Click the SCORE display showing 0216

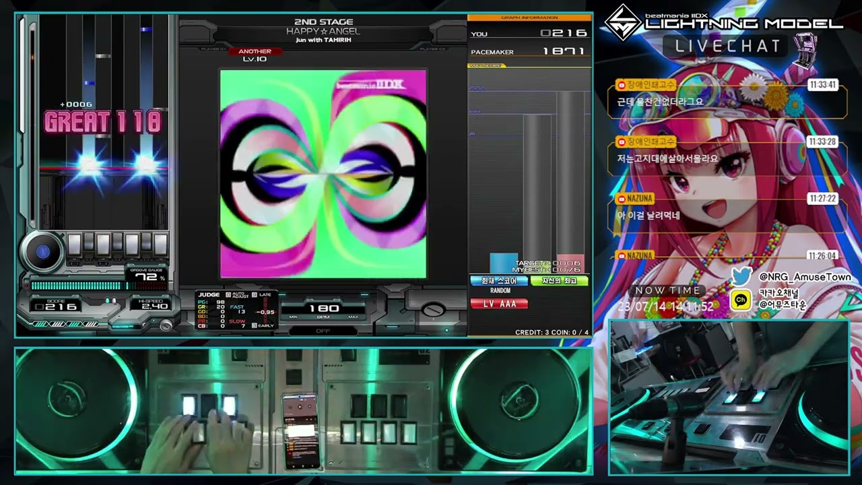(56, 306)
